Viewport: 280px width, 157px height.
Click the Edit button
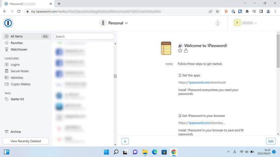(x=271, y=141)
